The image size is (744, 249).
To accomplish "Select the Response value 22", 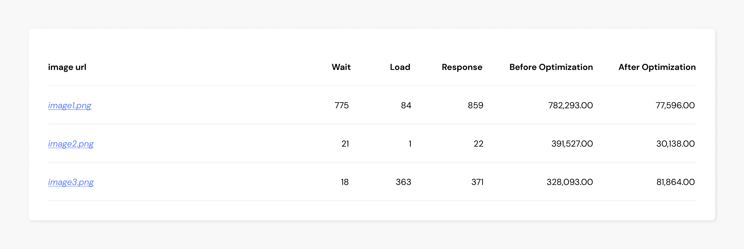I will pos(478,144).
